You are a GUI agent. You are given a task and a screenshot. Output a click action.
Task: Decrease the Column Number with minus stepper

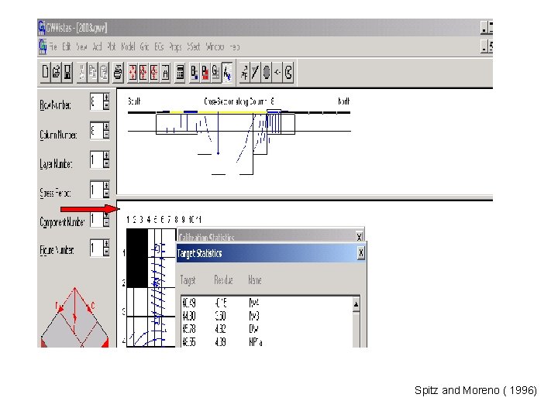click(106, 135)
